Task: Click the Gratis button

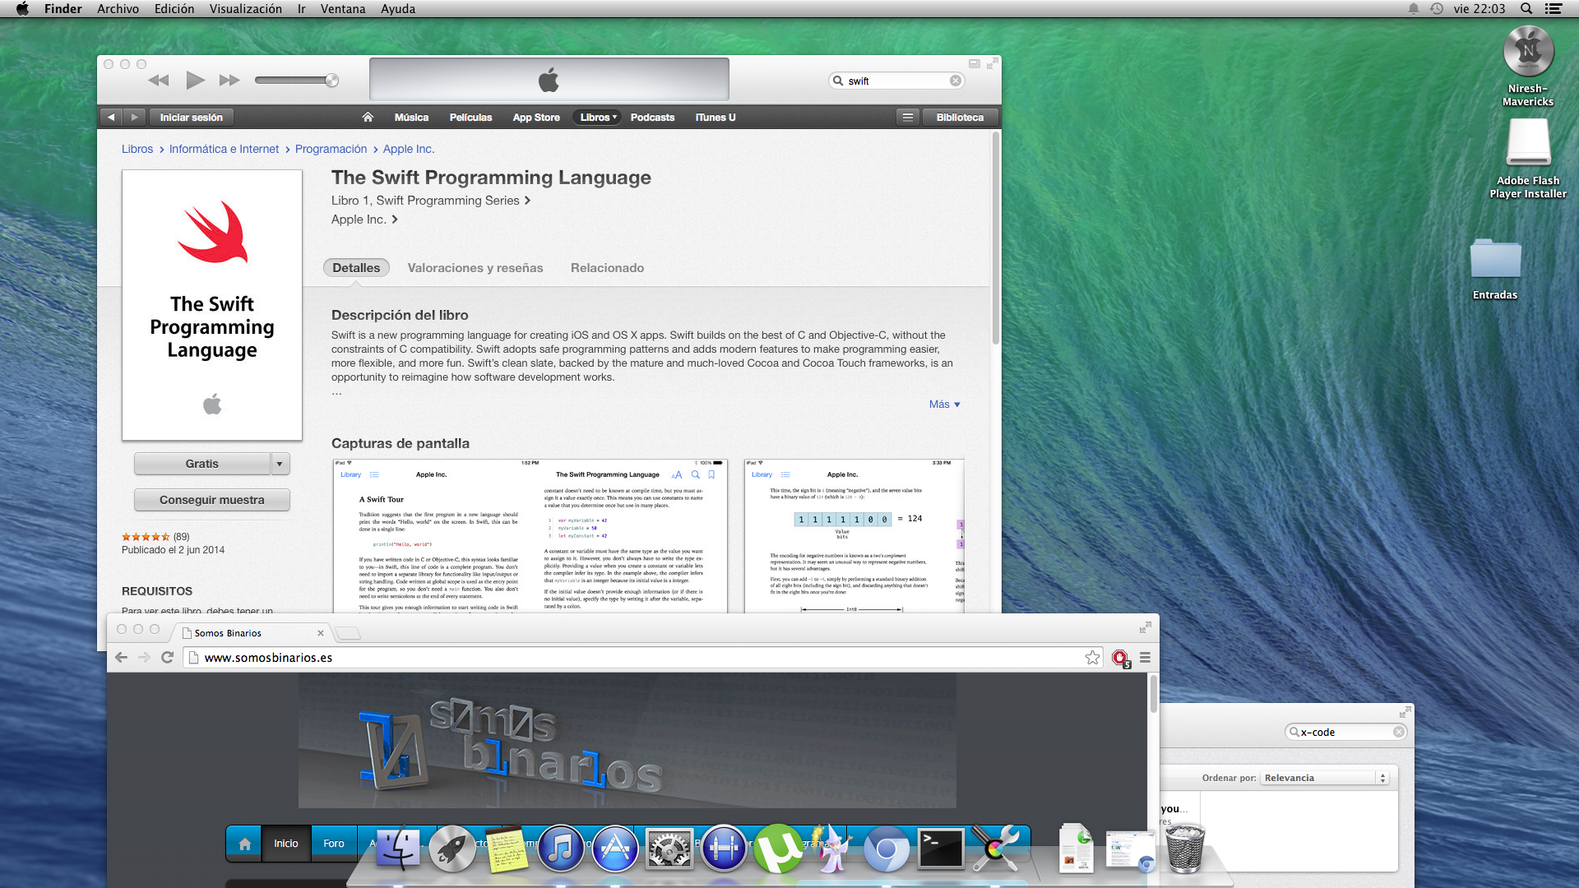Action: tap(201, 464)
